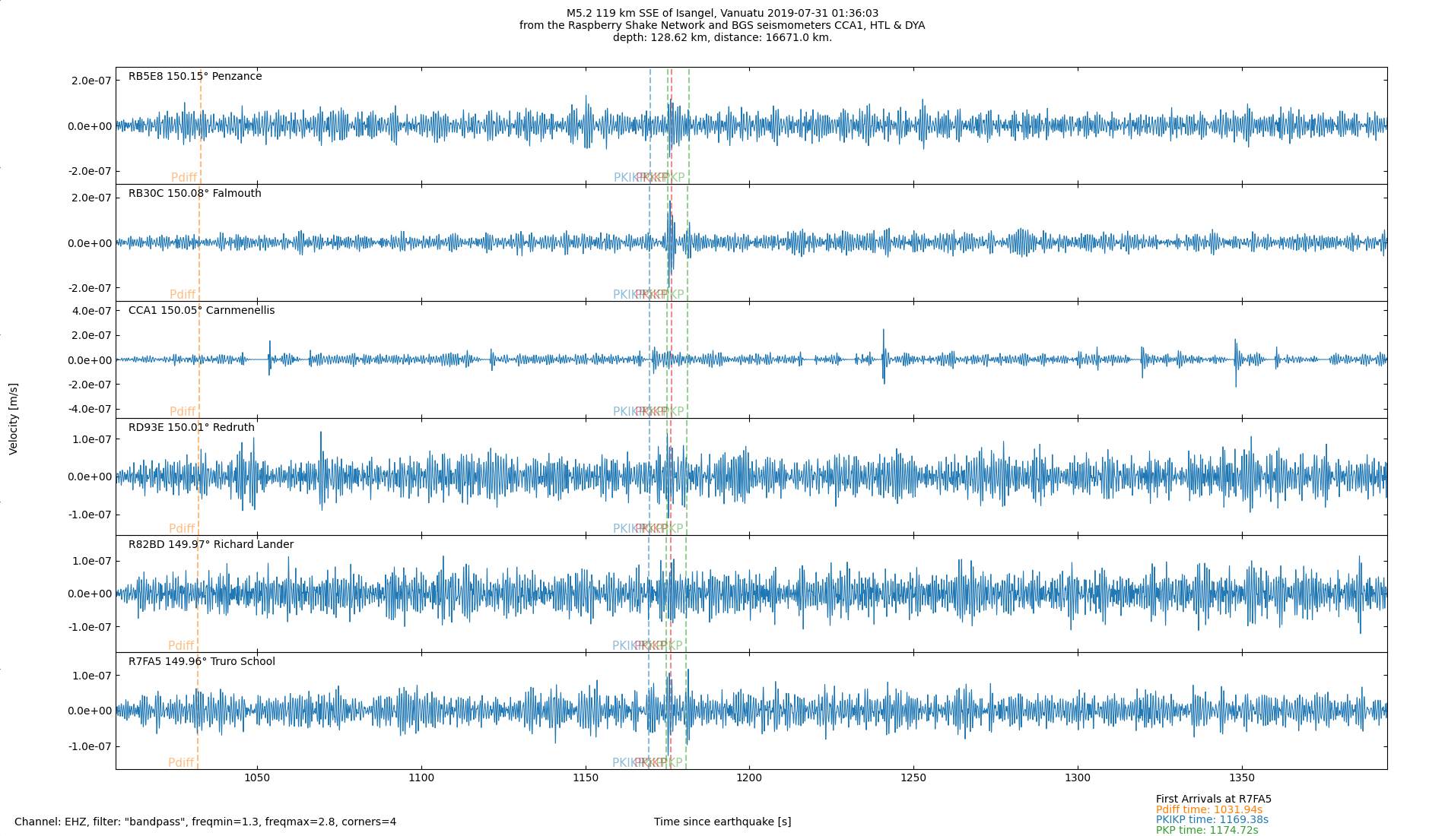Select the '1.0e-07' tick in the Richard Lander panel
The width and height of the screenshot is (1445, 836).
click(x=92, y=561)
